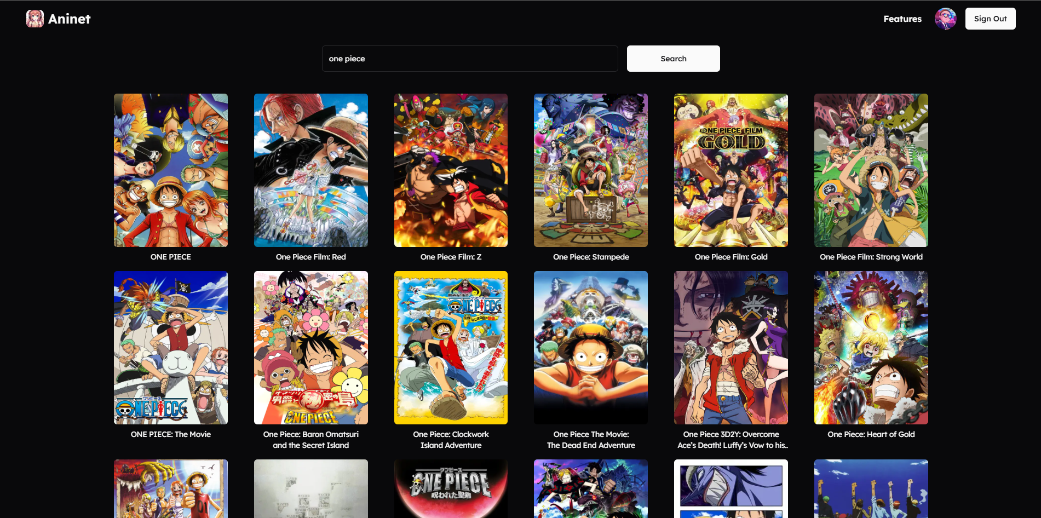
Task: Click 'One Piece: Heart of Gold' title
Action: pos(871,434)
